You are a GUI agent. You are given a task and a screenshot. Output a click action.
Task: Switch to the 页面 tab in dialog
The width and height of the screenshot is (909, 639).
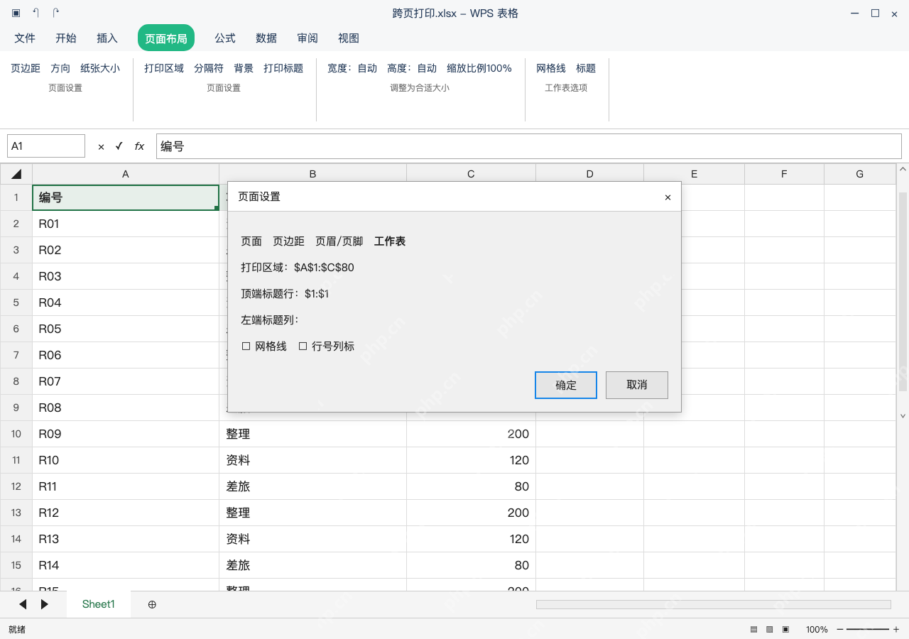tap(251, 241)
